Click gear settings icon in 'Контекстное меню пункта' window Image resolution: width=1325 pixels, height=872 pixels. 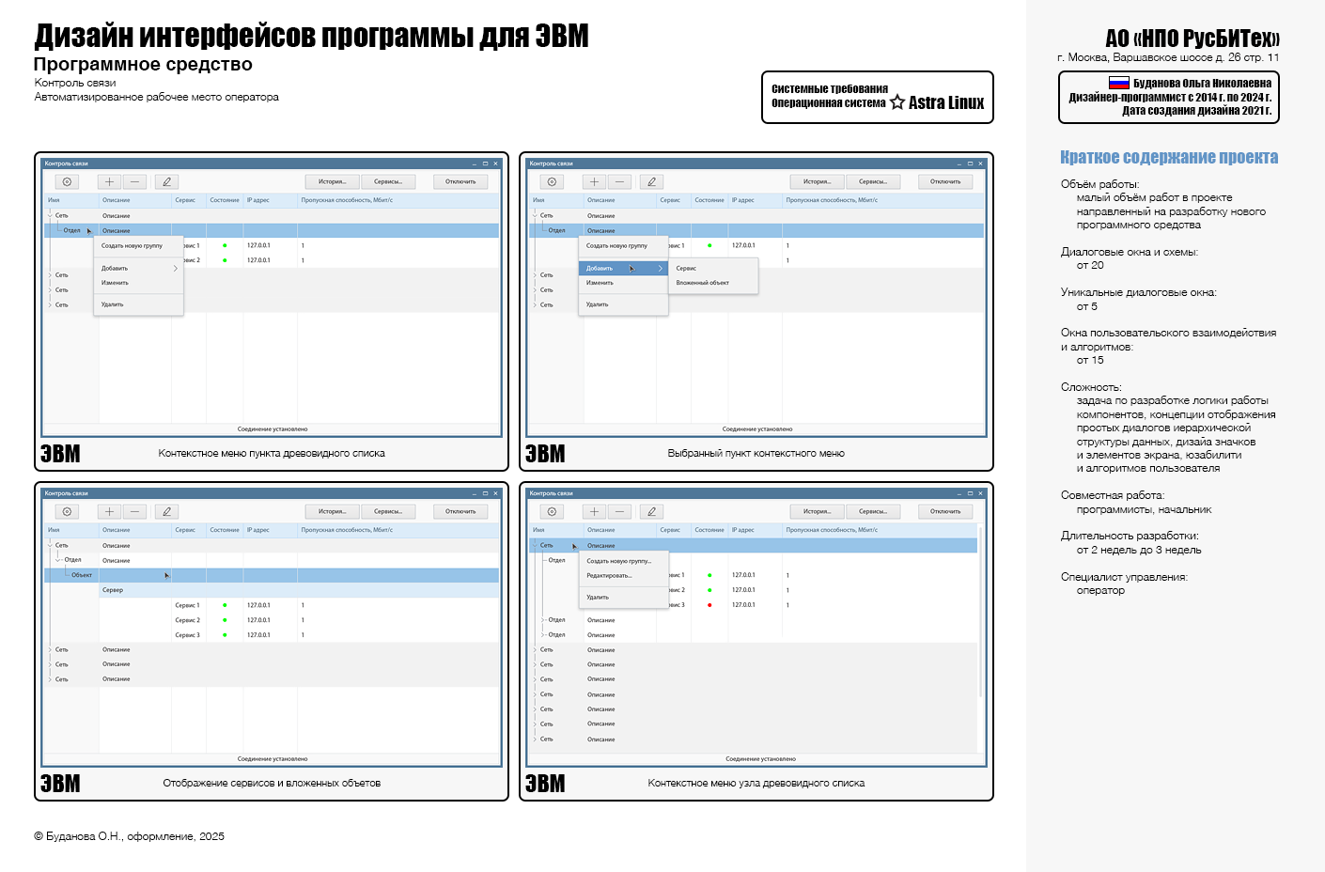(67, 182)
